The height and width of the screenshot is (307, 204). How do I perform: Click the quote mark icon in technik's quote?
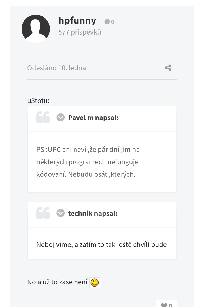click(43, 213)
